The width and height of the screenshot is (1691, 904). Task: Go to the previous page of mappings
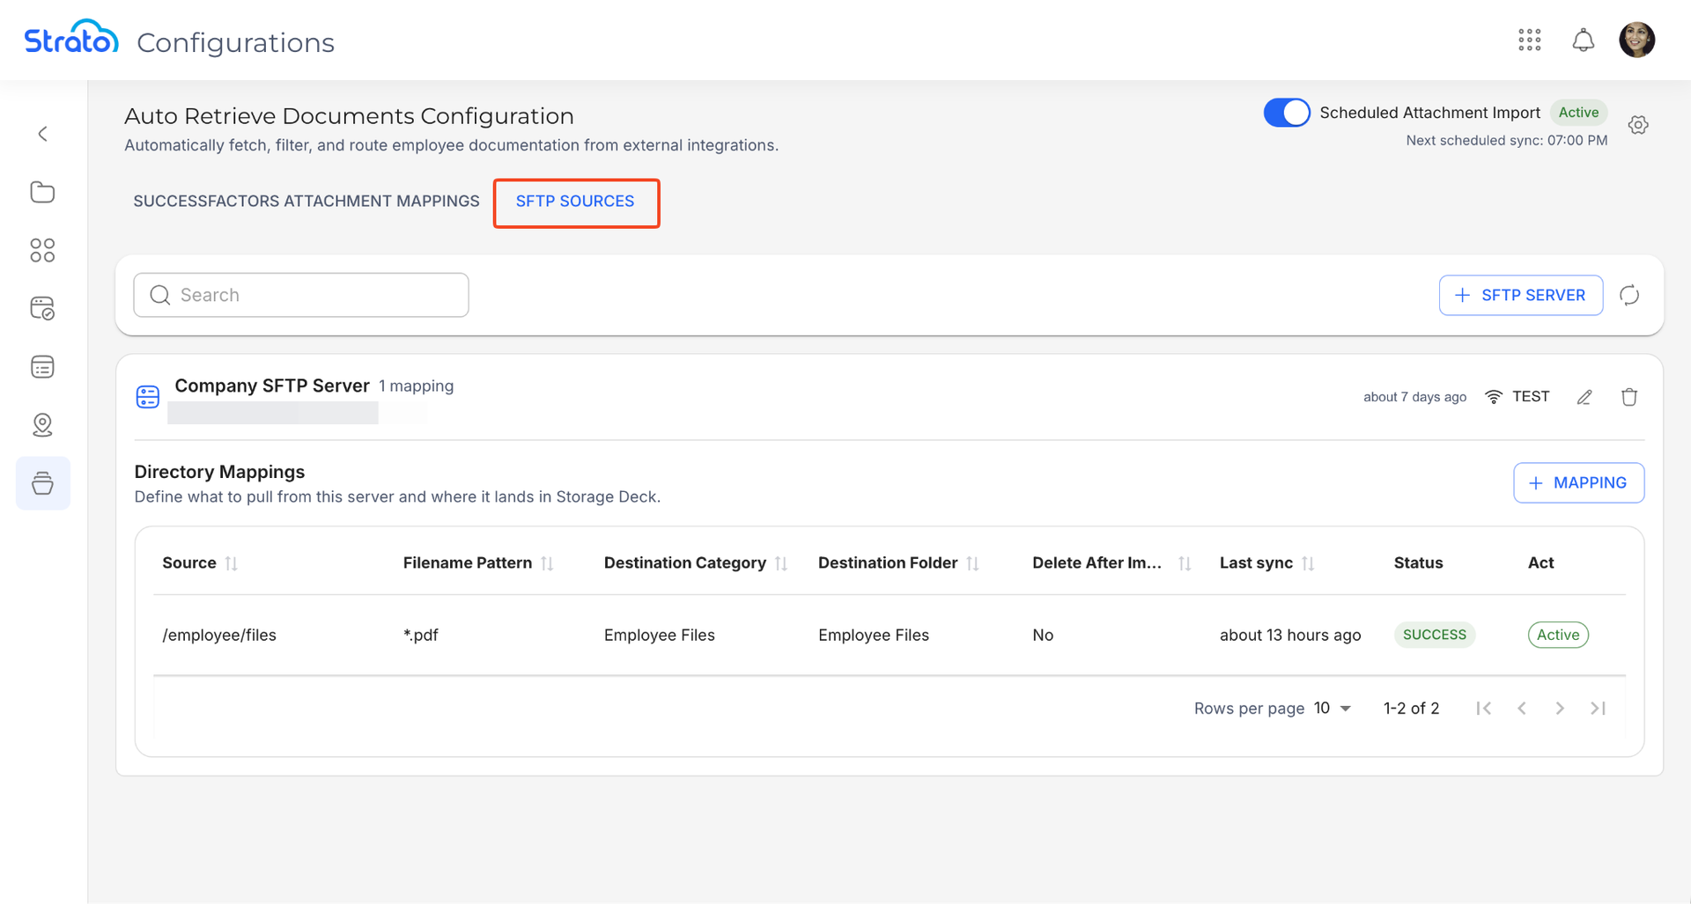[1522, 708]
